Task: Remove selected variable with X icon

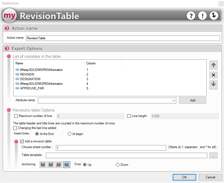Action: [213, 75]
